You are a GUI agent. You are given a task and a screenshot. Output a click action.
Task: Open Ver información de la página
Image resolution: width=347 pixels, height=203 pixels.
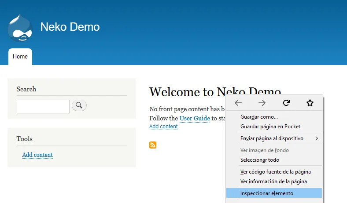click(x=274, y=181)
